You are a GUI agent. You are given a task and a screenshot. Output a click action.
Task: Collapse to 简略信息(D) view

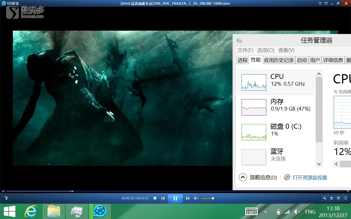(x=258, y=177)
